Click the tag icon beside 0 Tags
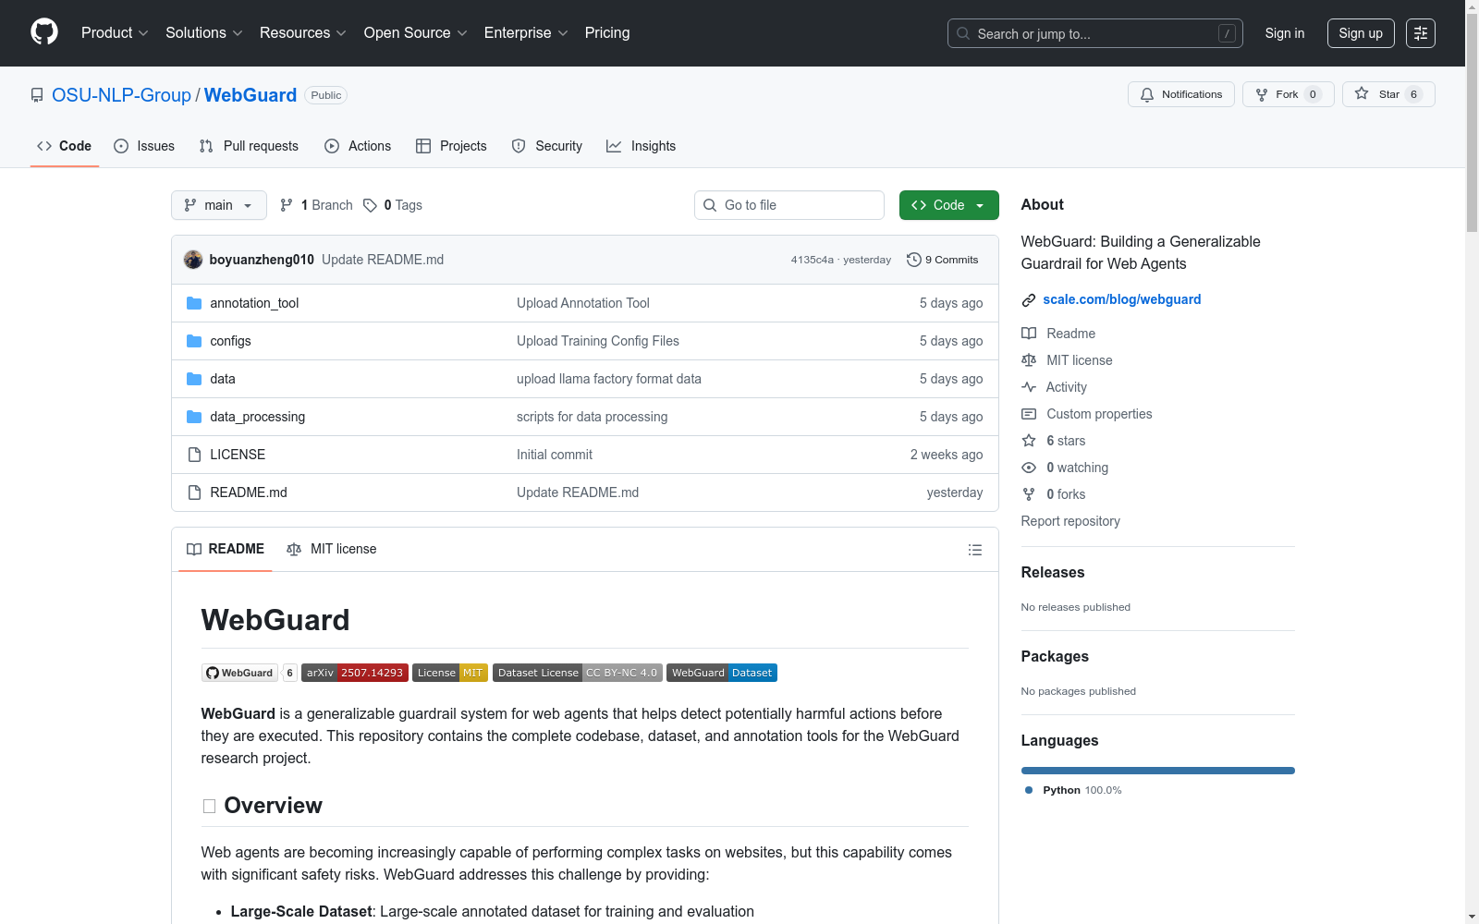1479x924 pixels. point(370,205)
